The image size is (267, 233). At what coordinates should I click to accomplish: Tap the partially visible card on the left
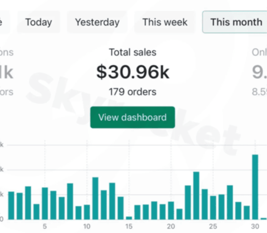click(x=6, y=72)
